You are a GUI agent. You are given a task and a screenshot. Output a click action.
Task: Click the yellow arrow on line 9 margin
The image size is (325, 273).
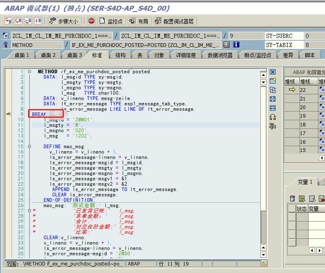[x=8, y=114]
